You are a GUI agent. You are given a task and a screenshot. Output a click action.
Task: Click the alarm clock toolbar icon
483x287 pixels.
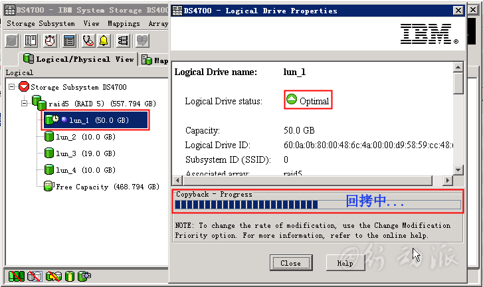[50, 41]
